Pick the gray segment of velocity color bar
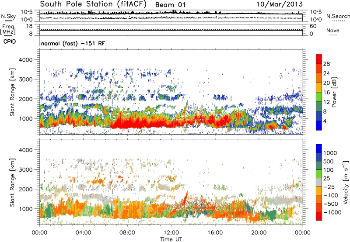350x242 pixels. tap(319, 182)
